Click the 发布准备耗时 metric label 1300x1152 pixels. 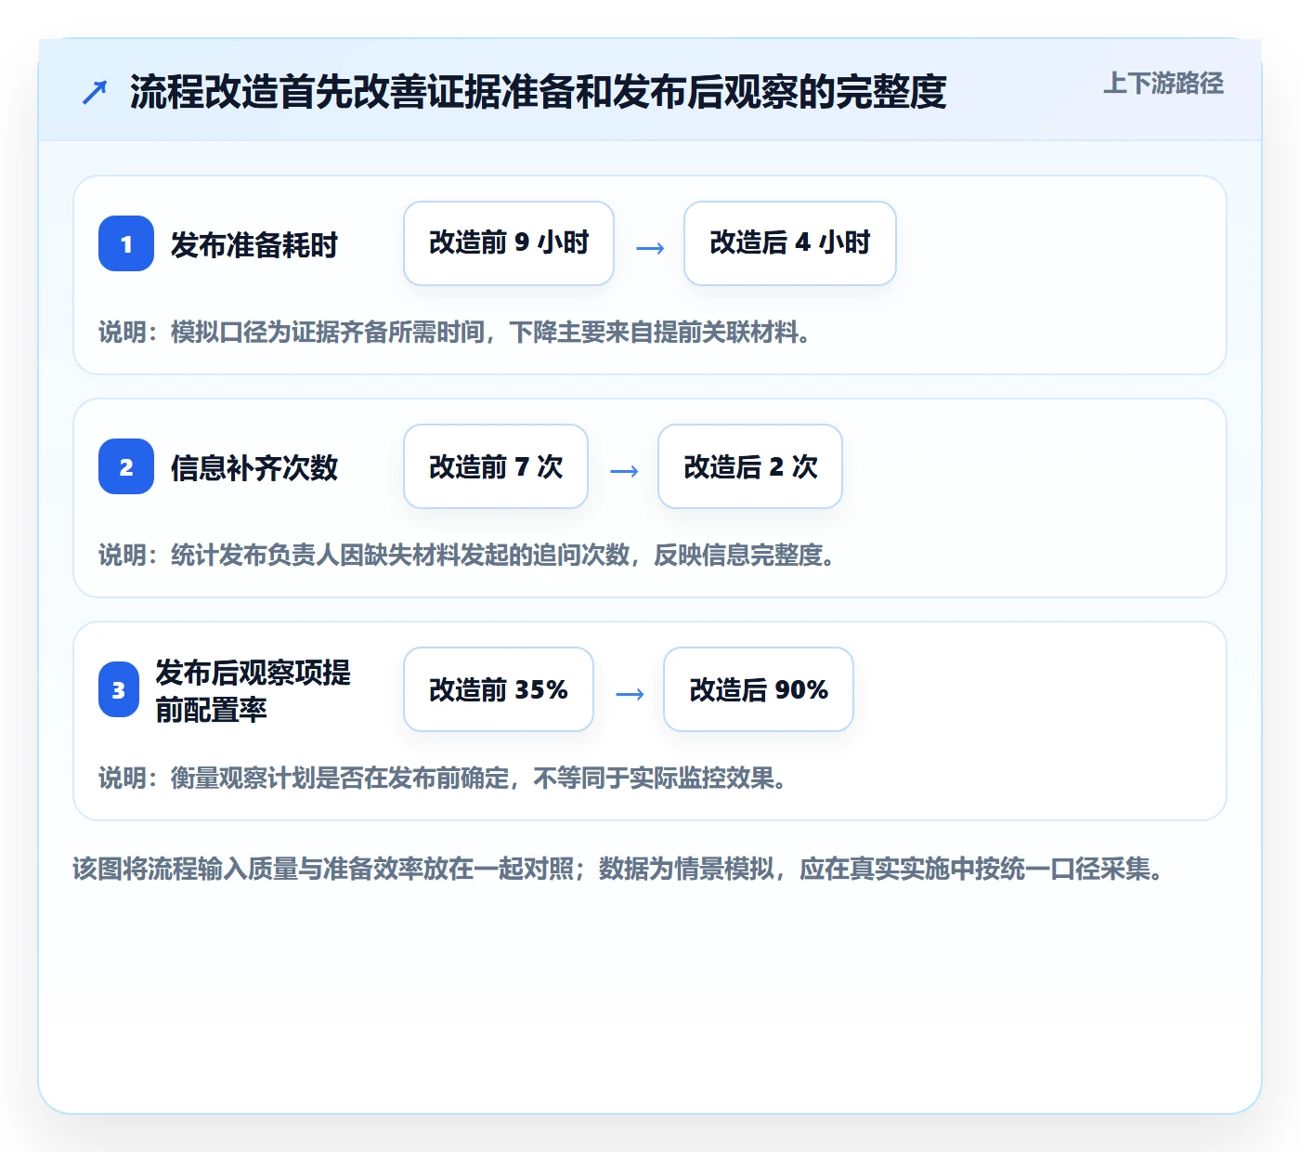254,244
